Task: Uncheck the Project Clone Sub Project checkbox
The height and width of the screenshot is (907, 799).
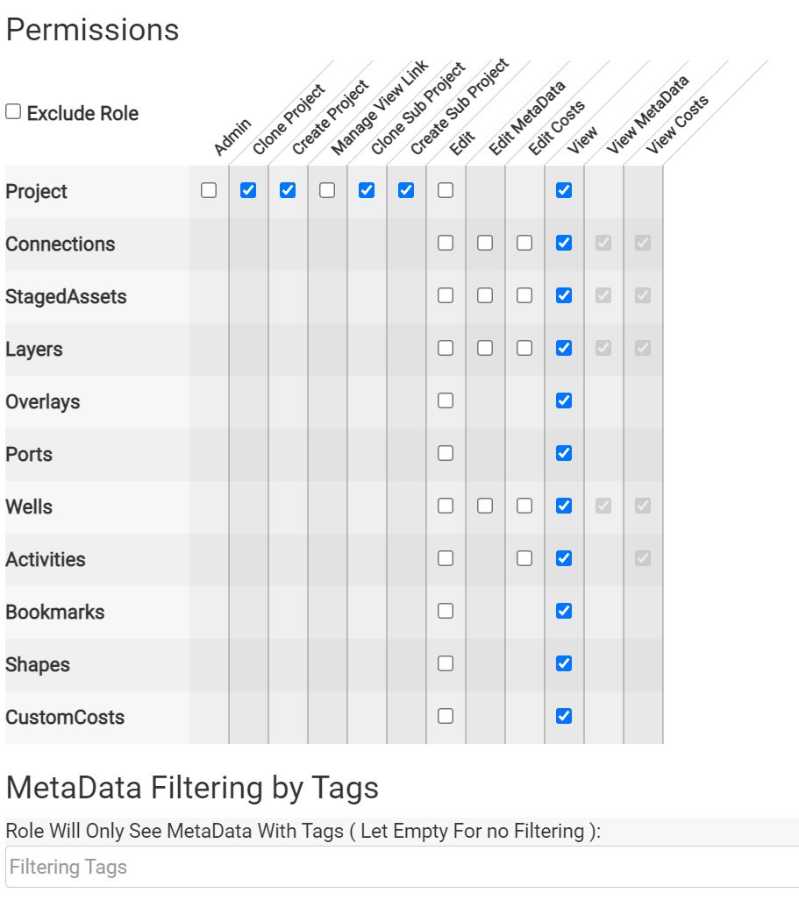Action: click(367, 190)
